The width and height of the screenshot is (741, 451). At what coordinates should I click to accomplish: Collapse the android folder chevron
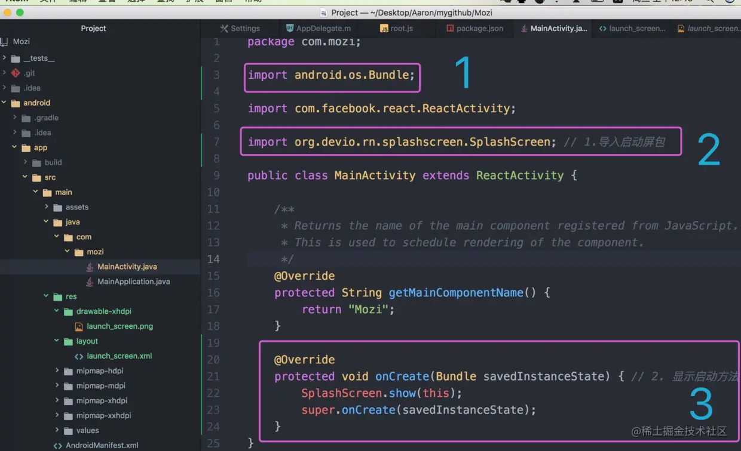(x=4, y=103)
